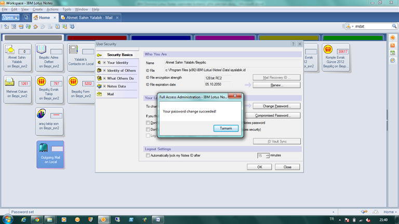This screenshot has height=224, width=399.
Task: Select Security Basics in User Security
Action: coord(119,54)
